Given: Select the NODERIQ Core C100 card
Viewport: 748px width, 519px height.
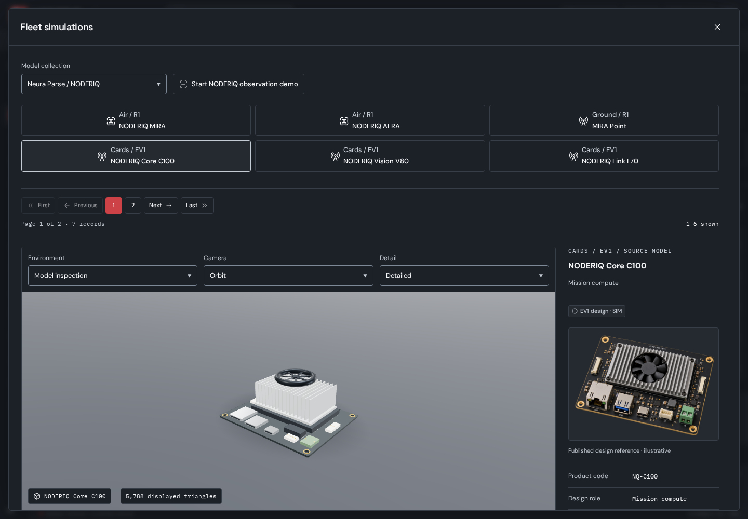Looking at the screenshot, I should pos(136,156).
